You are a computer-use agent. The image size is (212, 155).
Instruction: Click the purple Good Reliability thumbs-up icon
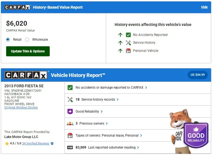(x=70, y=111)
